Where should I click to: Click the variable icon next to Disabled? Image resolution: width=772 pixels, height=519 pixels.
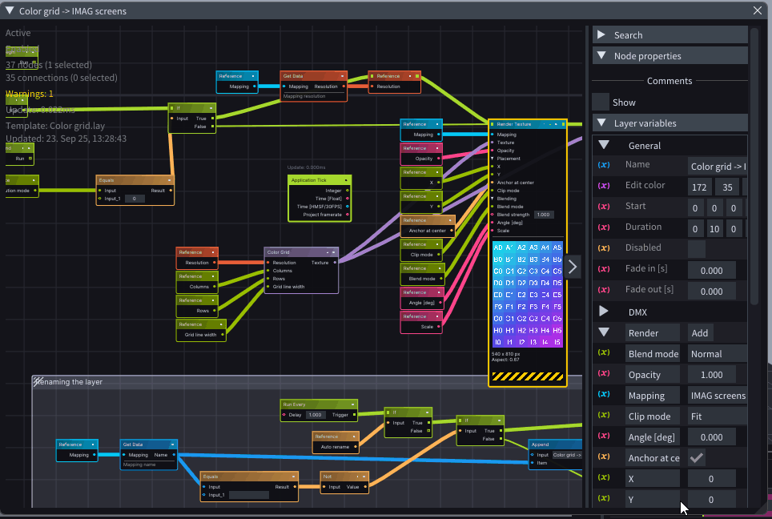[x=604, y=248]
